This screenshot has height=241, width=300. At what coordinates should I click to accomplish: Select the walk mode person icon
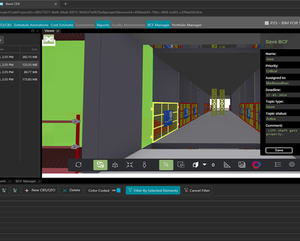[x=144, y=164]
